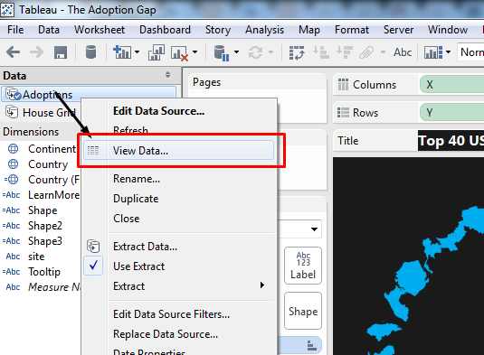The width and height of the screenshot is (484, 355).
Task: Click the Shape marks card button
Action: (303, 311)
